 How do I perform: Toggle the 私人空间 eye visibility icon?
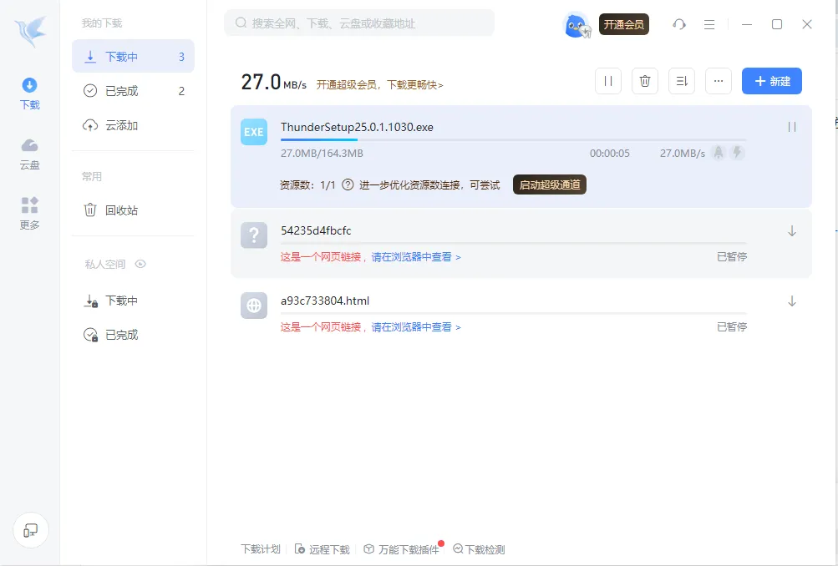140,264
